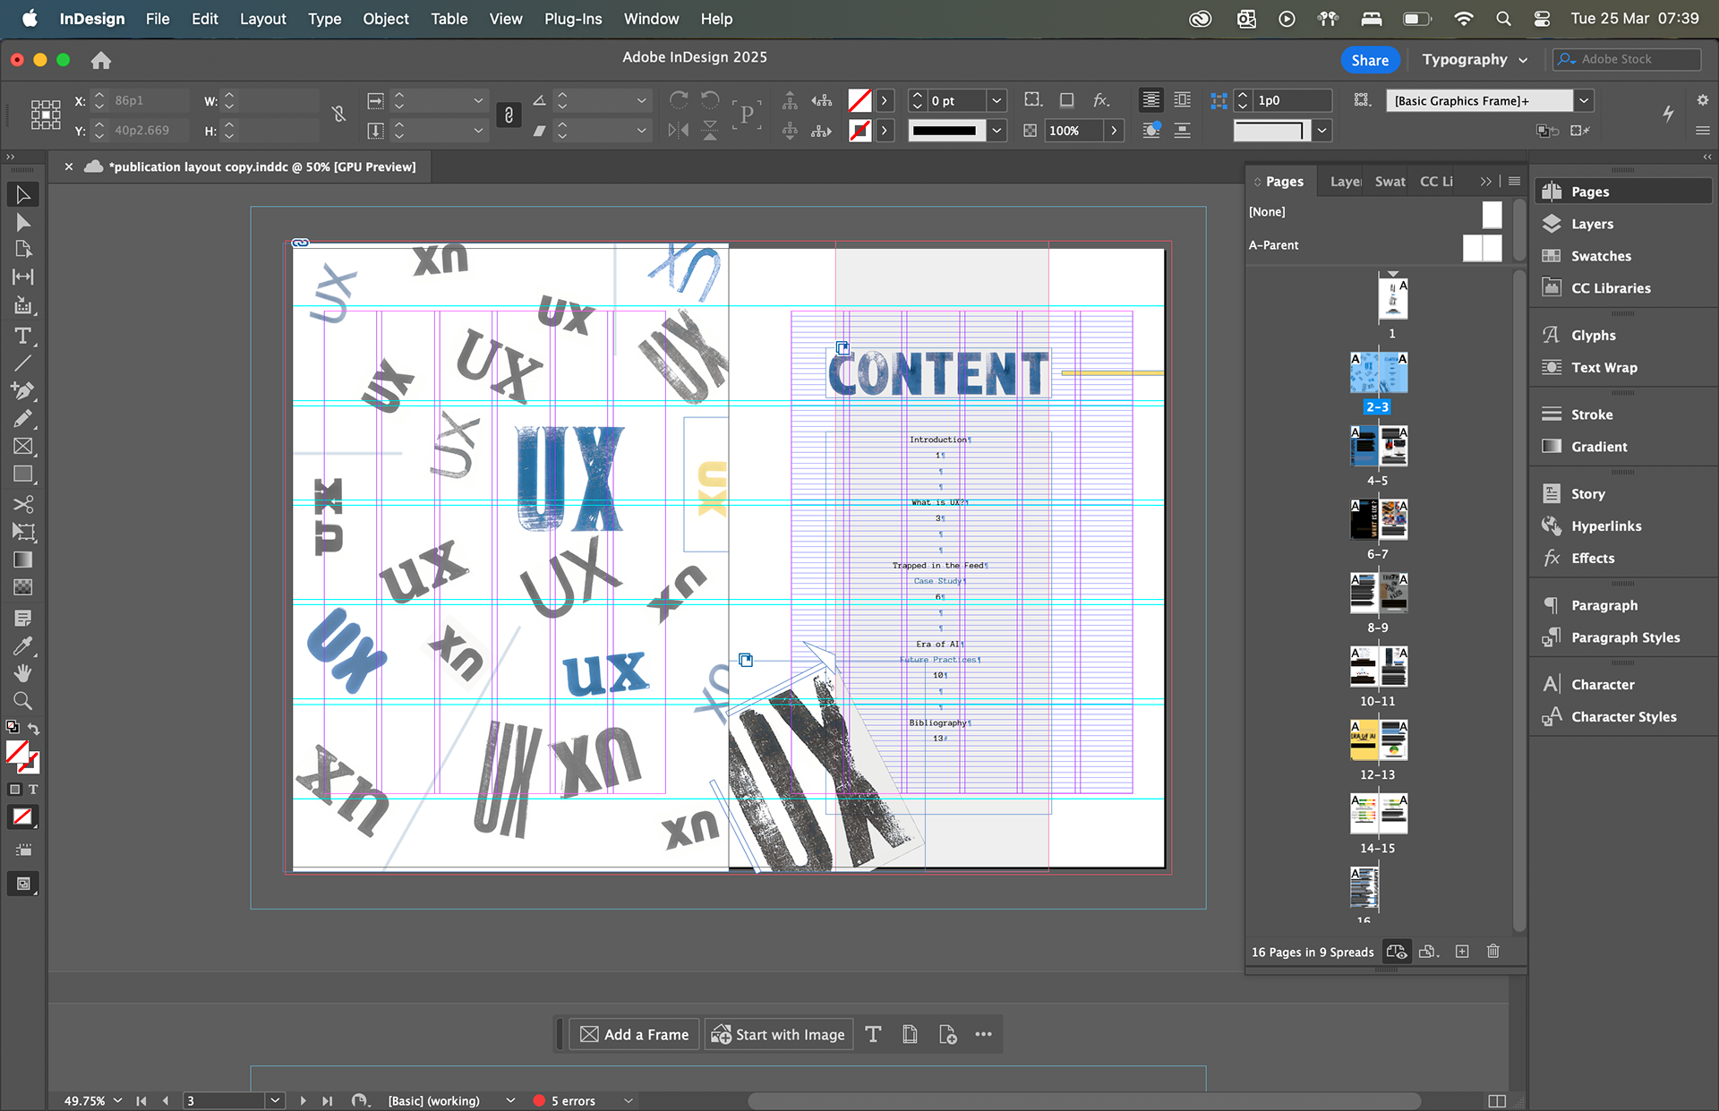Open the Object menu
Screen dimensions: 1719x1111
pos(386,19)
